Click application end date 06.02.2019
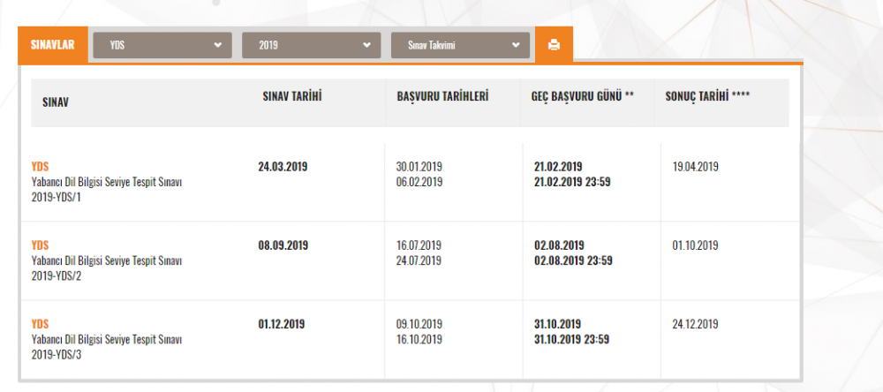Screen dimensions: 883x392 [419, 182]
